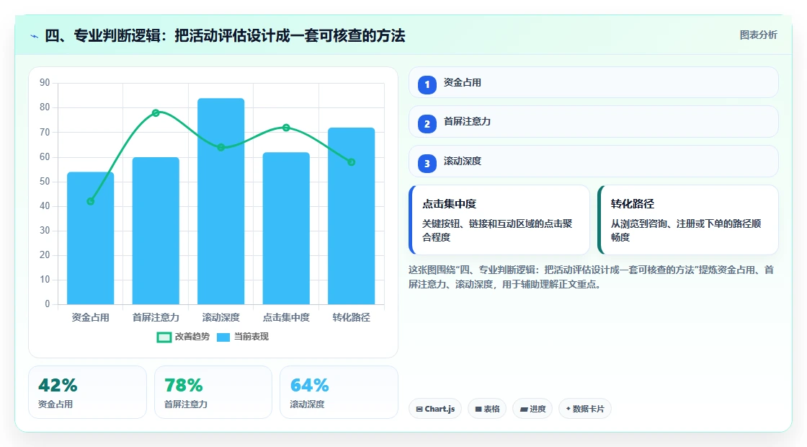Click the Chart.js tag icon
This screenshot has height=447, width=807.
pyautogui.click(x=419, y=409)
